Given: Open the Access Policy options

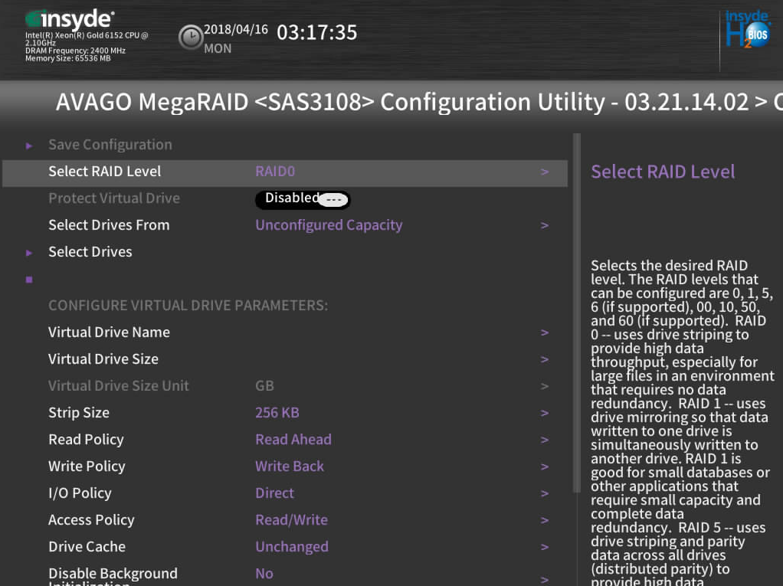Looking at the screenshot, I should [x=291, y=519].
